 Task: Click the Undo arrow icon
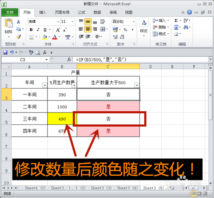click(x=12, y=53)
